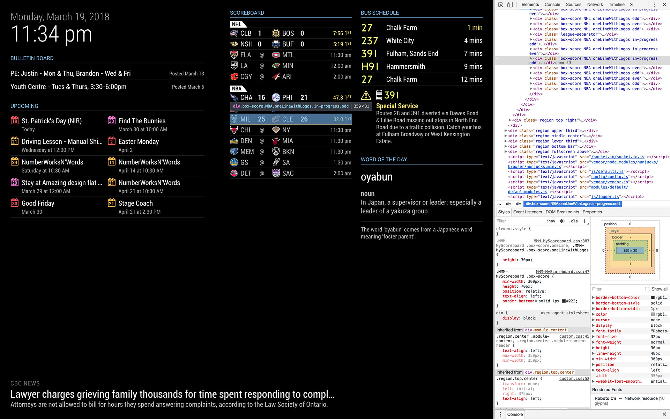Click the Buffalo Sabres logo

(x=276, y=44)
